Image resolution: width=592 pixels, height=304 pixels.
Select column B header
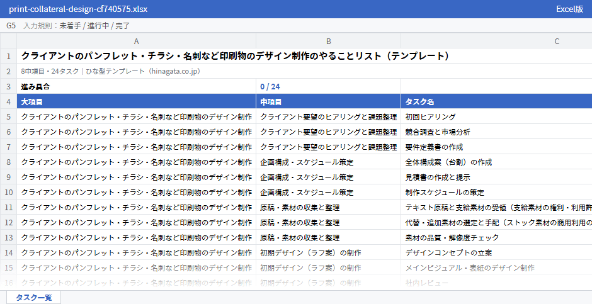click(x=329, y=41)
